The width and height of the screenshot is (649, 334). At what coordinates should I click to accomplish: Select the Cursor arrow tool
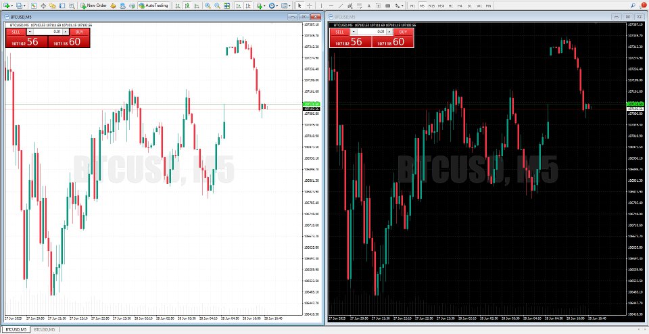[x=299, y=6]
